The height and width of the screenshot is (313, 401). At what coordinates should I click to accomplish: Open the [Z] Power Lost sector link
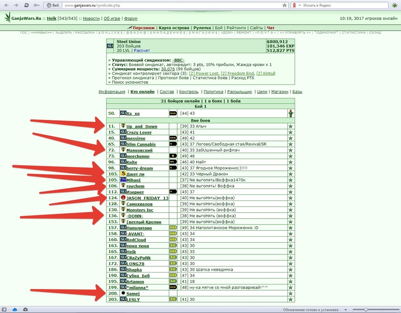(204, 73)
